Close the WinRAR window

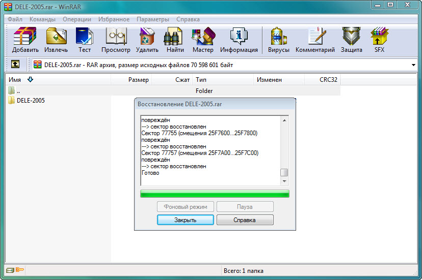407,5
